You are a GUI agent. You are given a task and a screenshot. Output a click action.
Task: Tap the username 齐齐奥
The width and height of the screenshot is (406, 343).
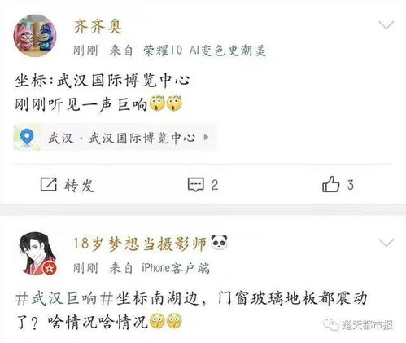click(98, 27)
